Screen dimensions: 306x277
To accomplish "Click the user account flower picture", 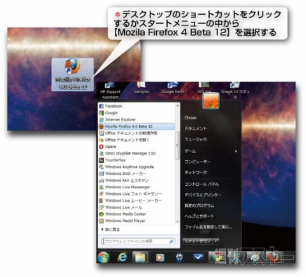I will pos(211,101).
